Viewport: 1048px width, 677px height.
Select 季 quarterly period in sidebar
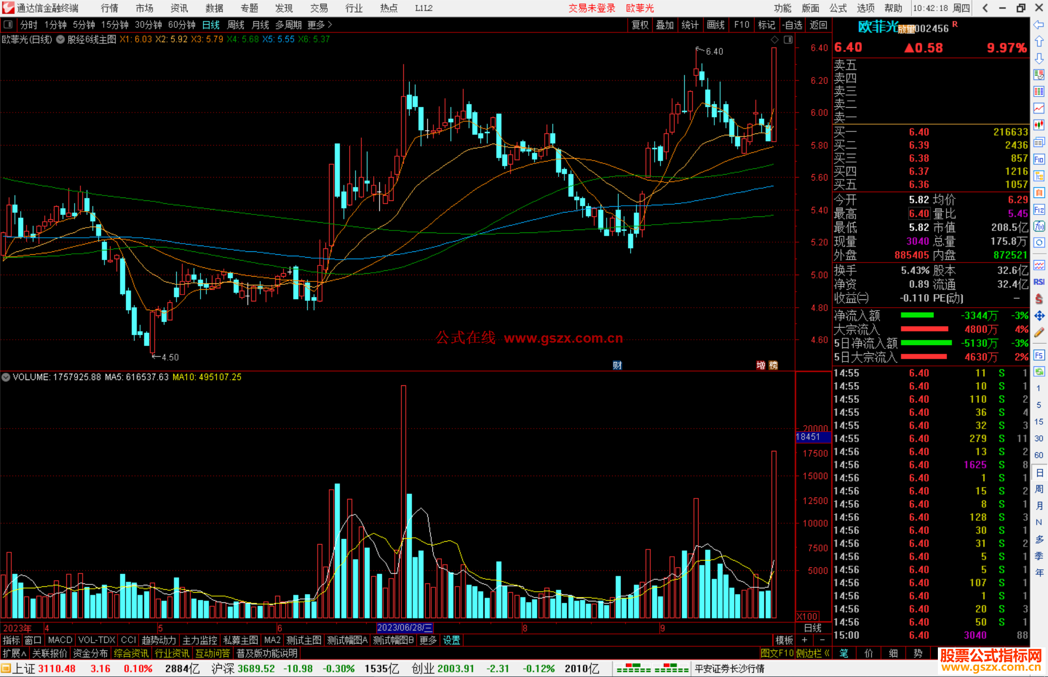click(x=1039, y=556)
